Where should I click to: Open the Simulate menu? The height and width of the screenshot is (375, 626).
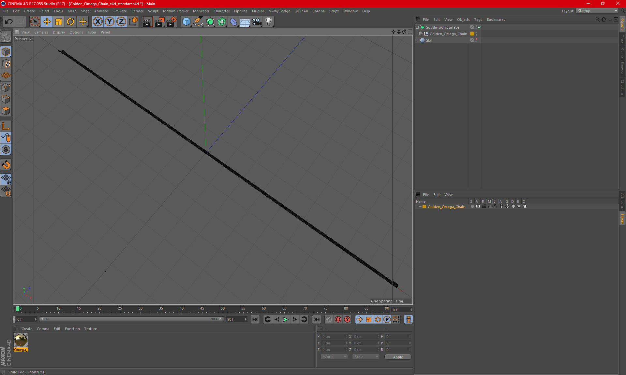120,11
